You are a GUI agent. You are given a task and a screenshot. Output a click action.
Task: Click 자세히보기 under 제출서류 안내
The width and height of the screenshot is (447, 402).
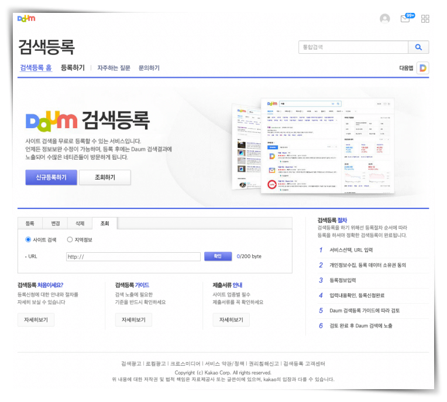click(x=231, y=319)
